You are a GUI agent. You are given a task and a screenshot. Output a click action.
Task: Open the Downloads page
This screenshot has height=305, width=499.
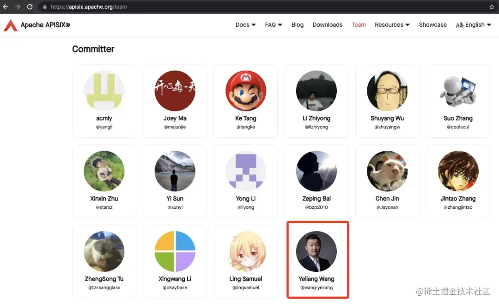pyautogui.click(x=328, y=25)
